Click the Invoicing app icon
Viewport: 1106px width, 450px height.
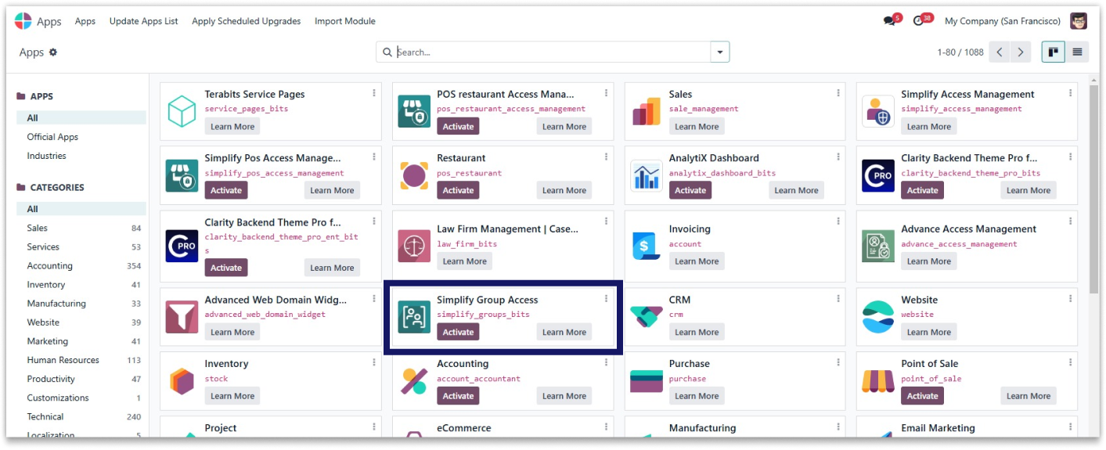646,247
